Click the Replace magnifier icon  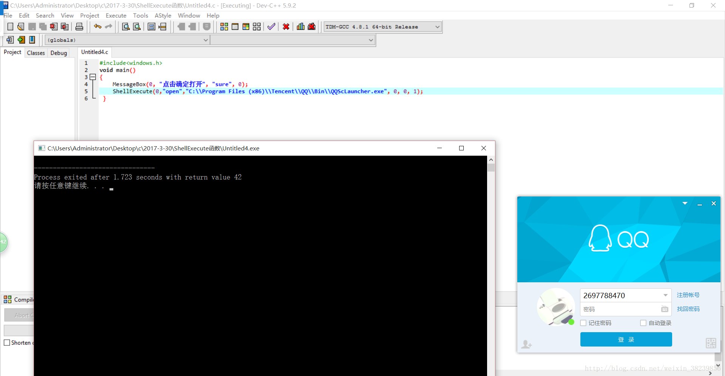(x=137, y=26)
